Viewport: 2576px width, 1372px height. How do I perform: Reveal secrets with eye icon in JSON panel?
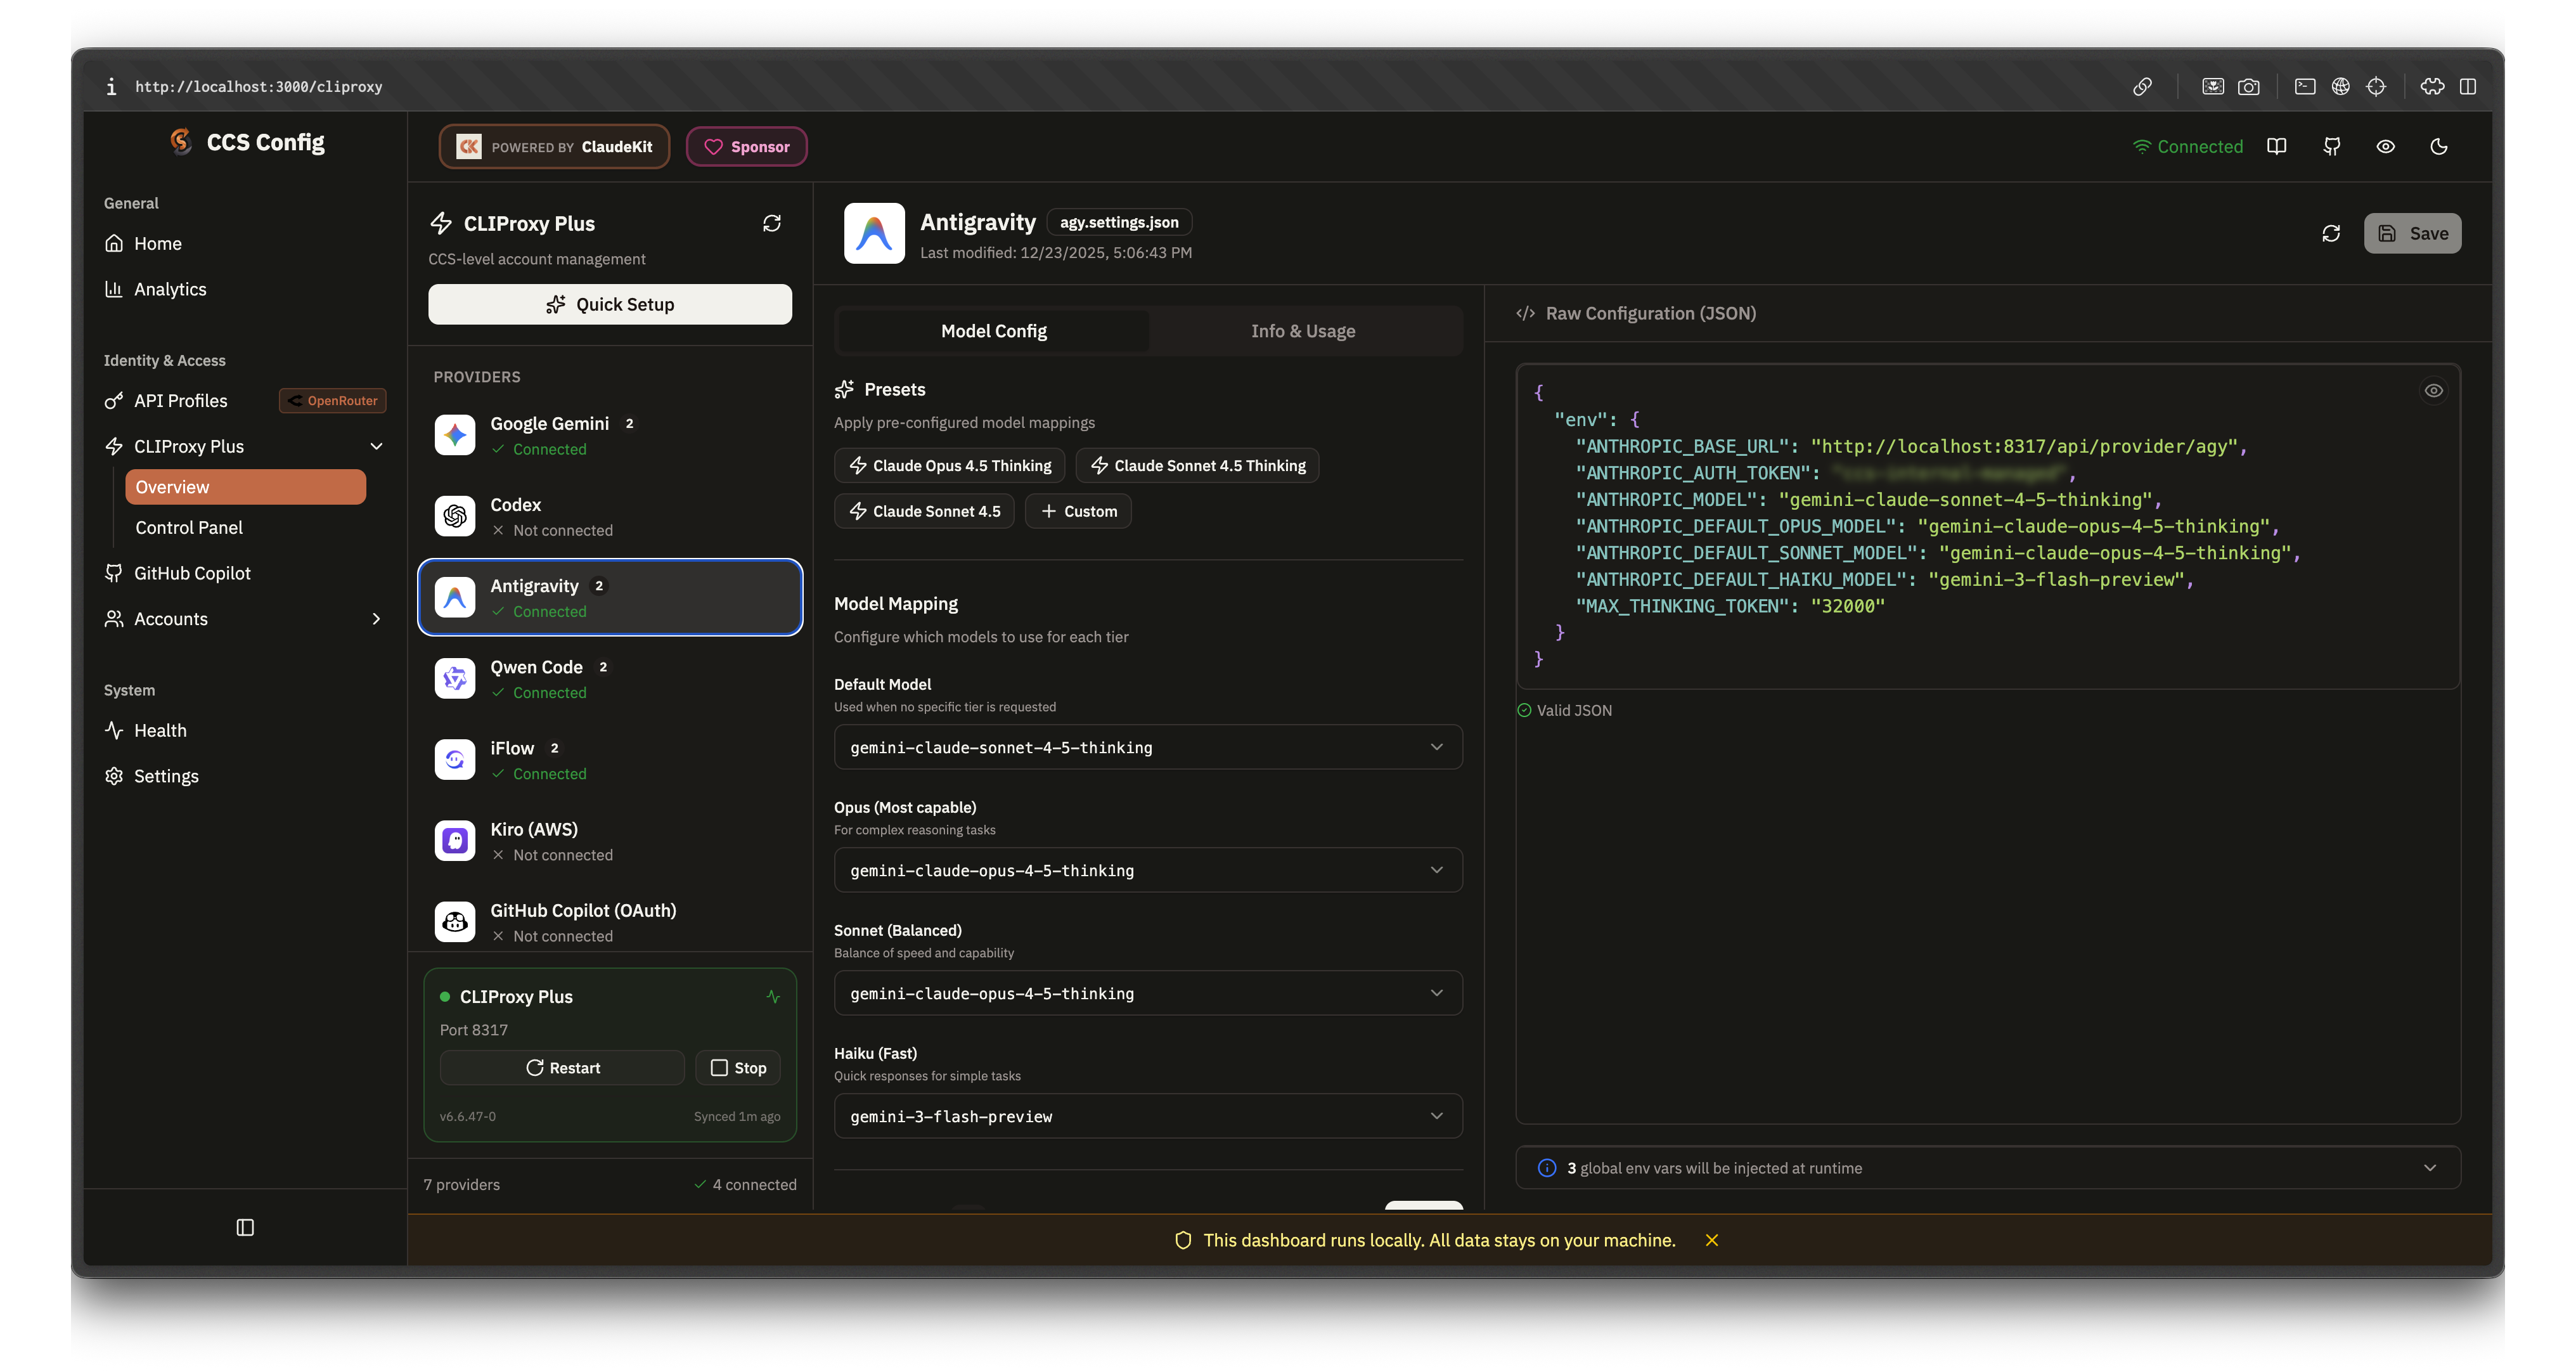click(2434, 390)
